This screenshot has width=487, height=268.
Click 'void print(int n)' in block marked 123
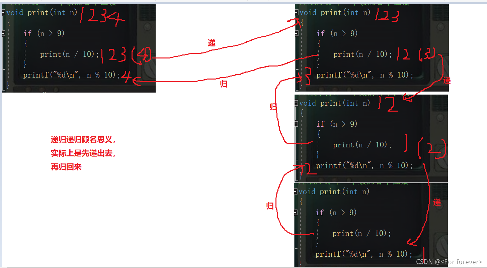pyautogui.click(x=335, y=13)
